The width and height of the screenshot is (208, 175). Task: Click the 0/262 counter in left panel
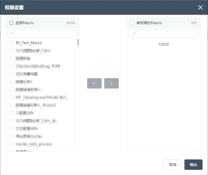(x=71, y=23)
